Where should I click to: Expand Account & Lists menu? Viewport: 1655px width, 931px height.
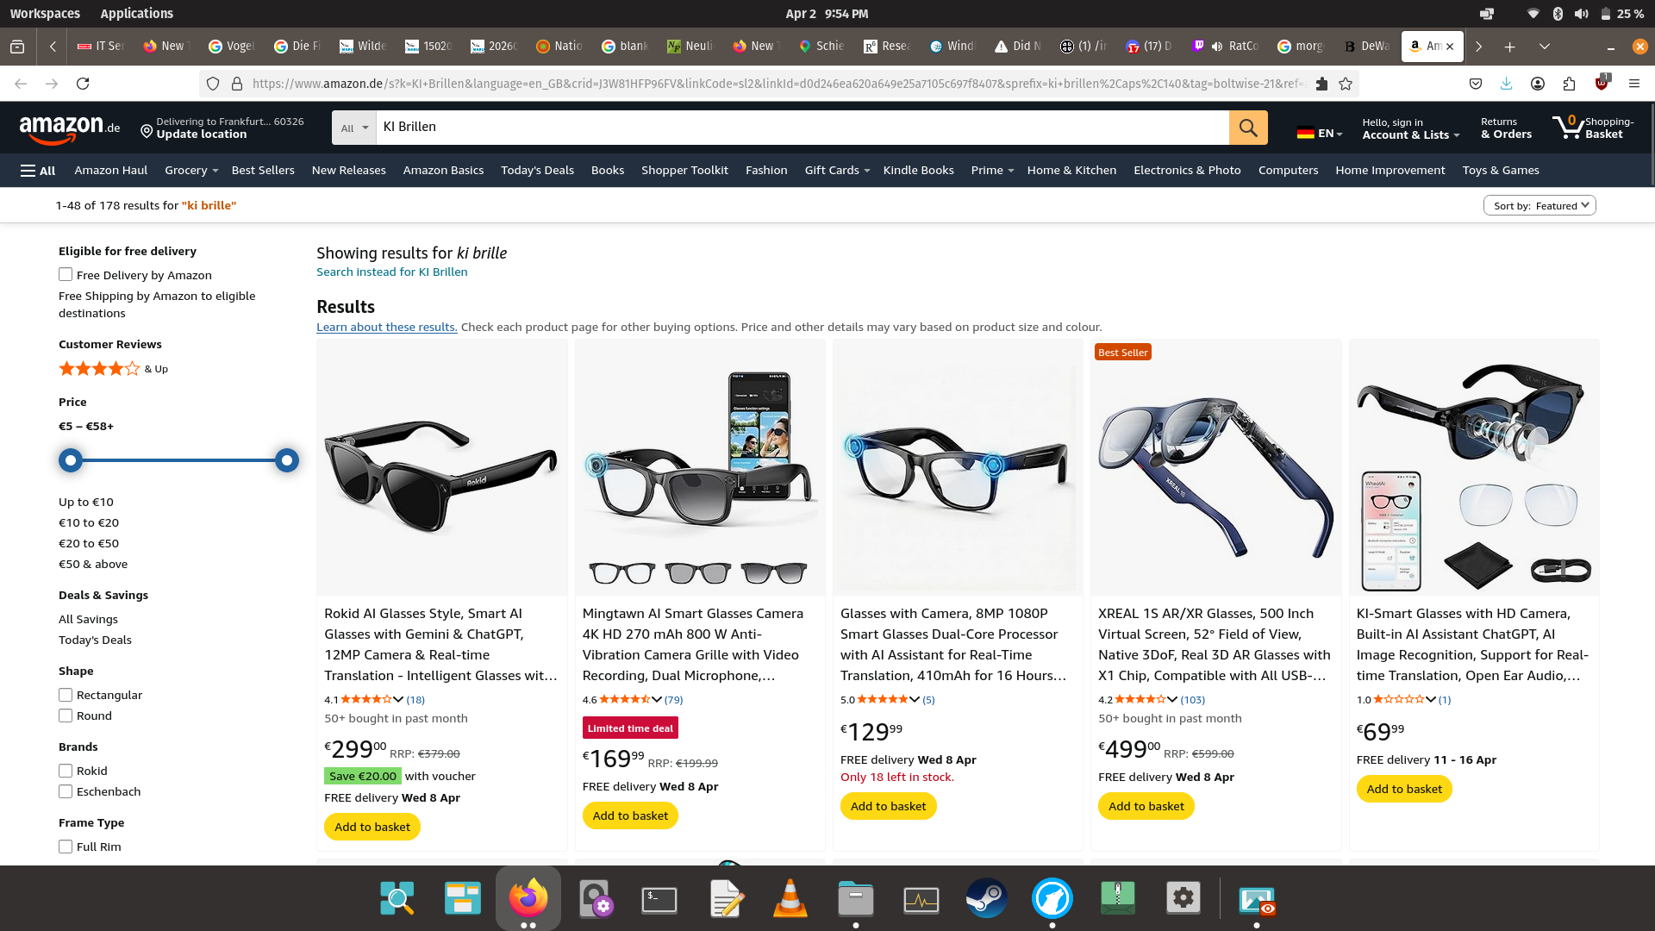click(x=1410, y=128)
